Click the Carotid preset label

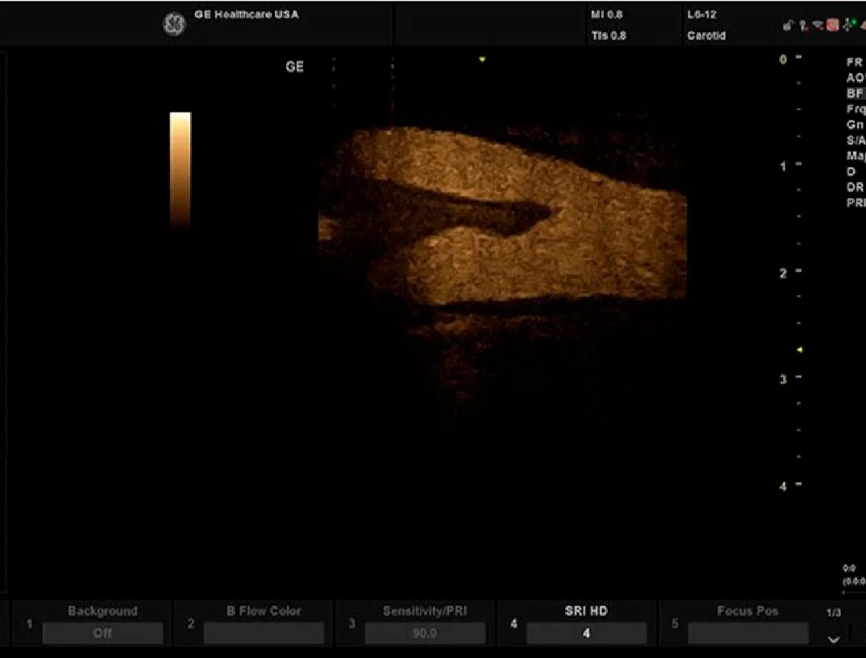pyautogui.click(x=706, y=36)
